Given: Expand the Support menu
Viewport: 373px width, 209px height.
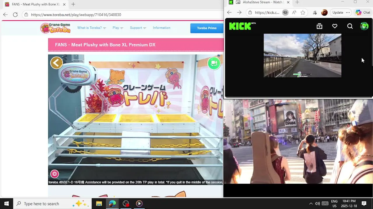Looking at the screenshot, I should tap(138, 28).
